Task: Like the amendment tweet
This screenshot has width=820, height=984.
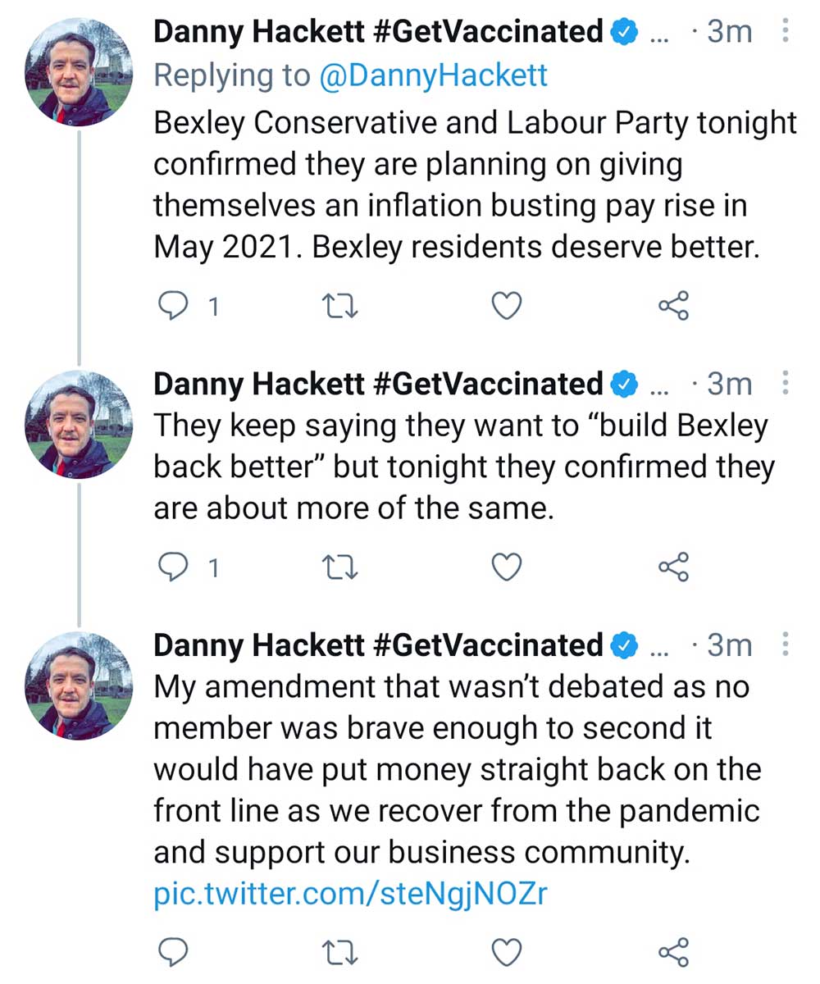Action: pyautogui.click(x=507, y=951)
